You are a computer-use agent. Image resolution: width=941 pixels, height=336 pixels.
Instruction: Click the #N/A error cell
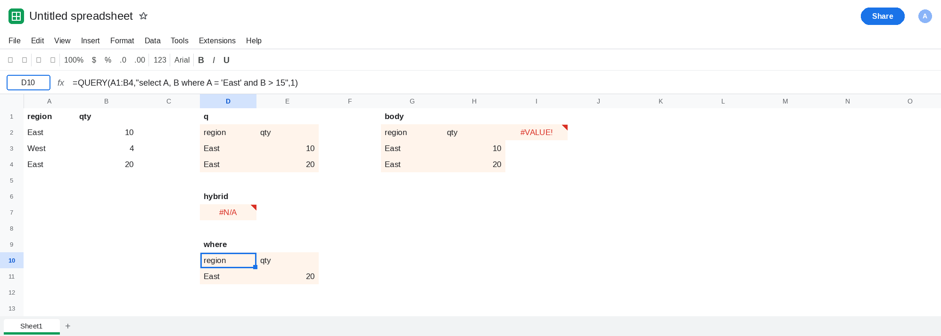[228, 212]
